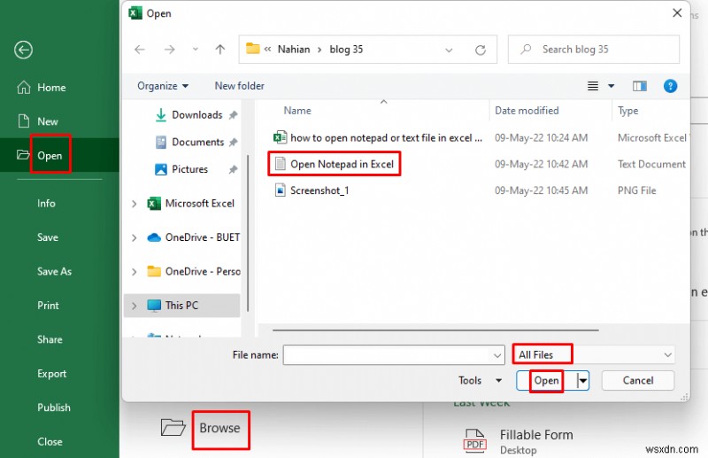Expand the Microsoft Excel tree node

click(x=135, y=204)
